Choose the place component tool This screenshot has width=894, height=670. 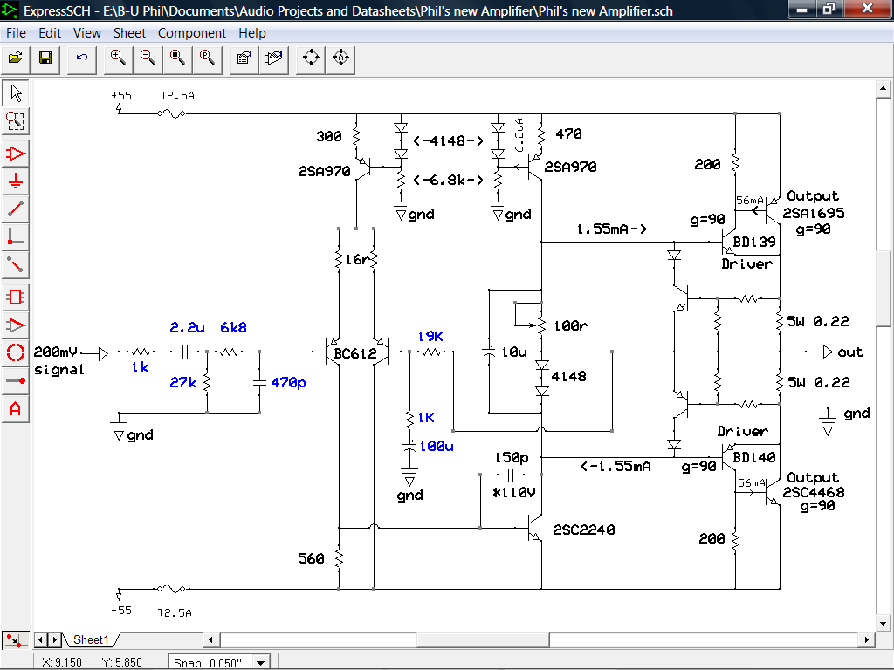tap(16, 154)
